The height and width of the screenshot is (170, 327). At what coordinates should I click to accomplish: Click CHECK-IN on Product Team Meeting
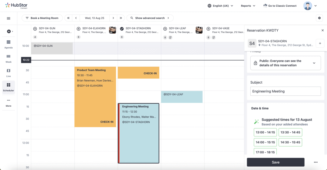[x=107, y=122]
